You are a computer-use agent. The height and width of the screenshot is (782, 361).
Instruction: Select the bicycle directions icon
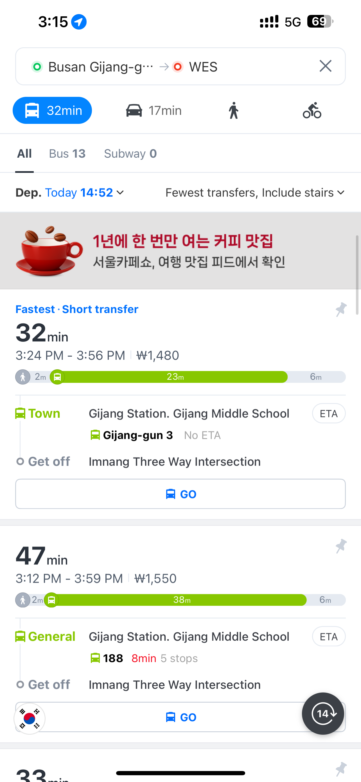pos(312,111)
